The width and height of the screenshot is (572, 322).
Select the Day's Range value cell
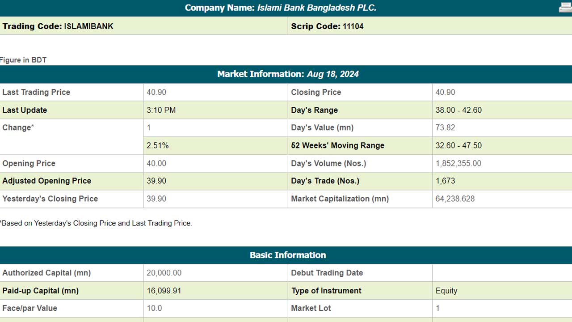[502, 110]
